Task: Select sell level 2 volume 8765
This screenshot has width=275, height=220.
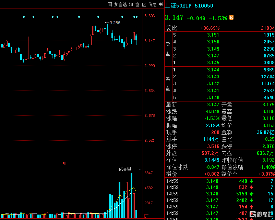Action: click(269, 56)
